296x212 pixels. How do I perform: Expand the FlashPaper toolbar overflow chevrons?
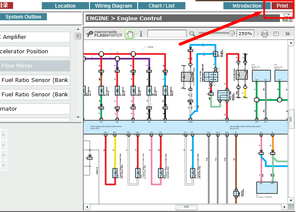click(x=288, y=34)
